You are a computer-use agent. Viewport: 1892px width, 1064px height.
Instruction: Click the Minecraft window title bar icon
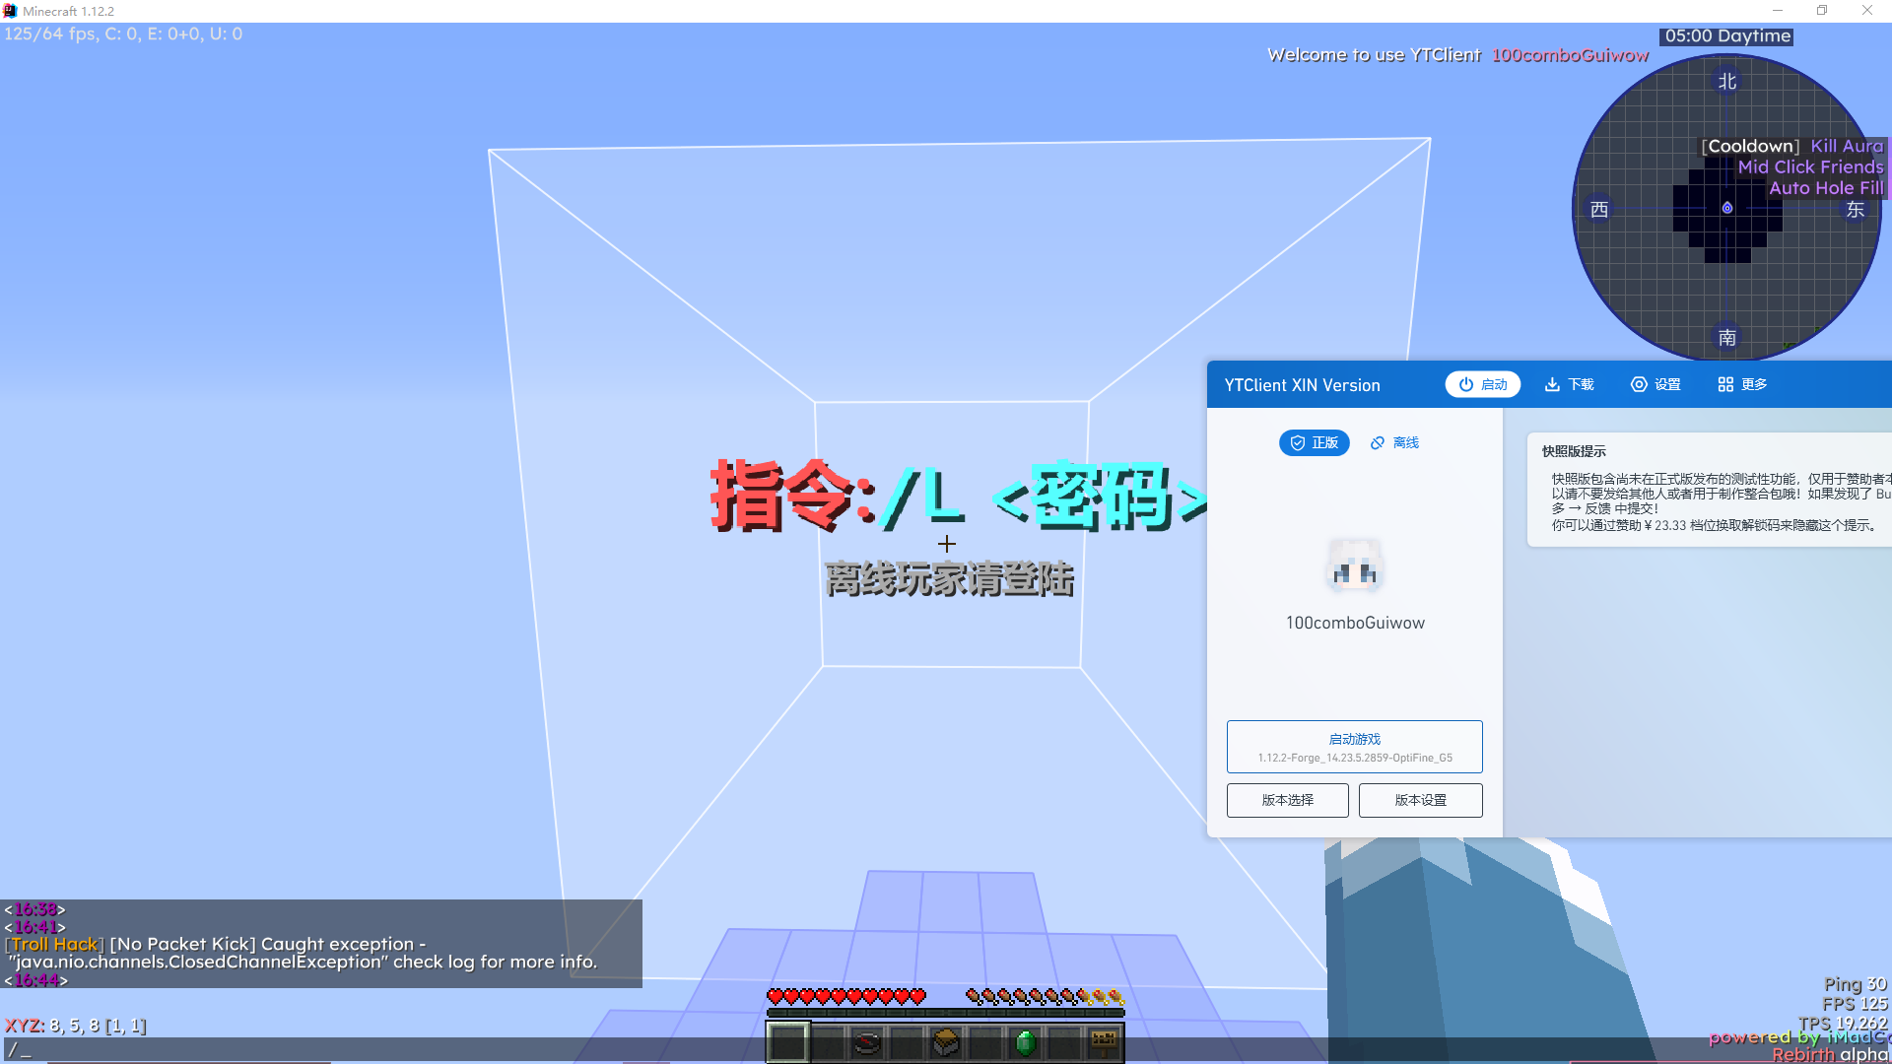pyautogui.click(x=10, y=11)
